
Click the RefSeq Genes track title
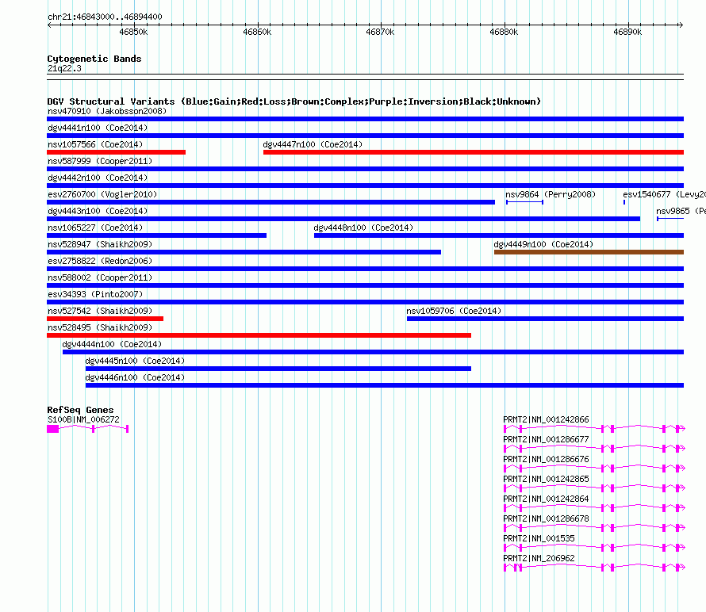coord(80,410)
